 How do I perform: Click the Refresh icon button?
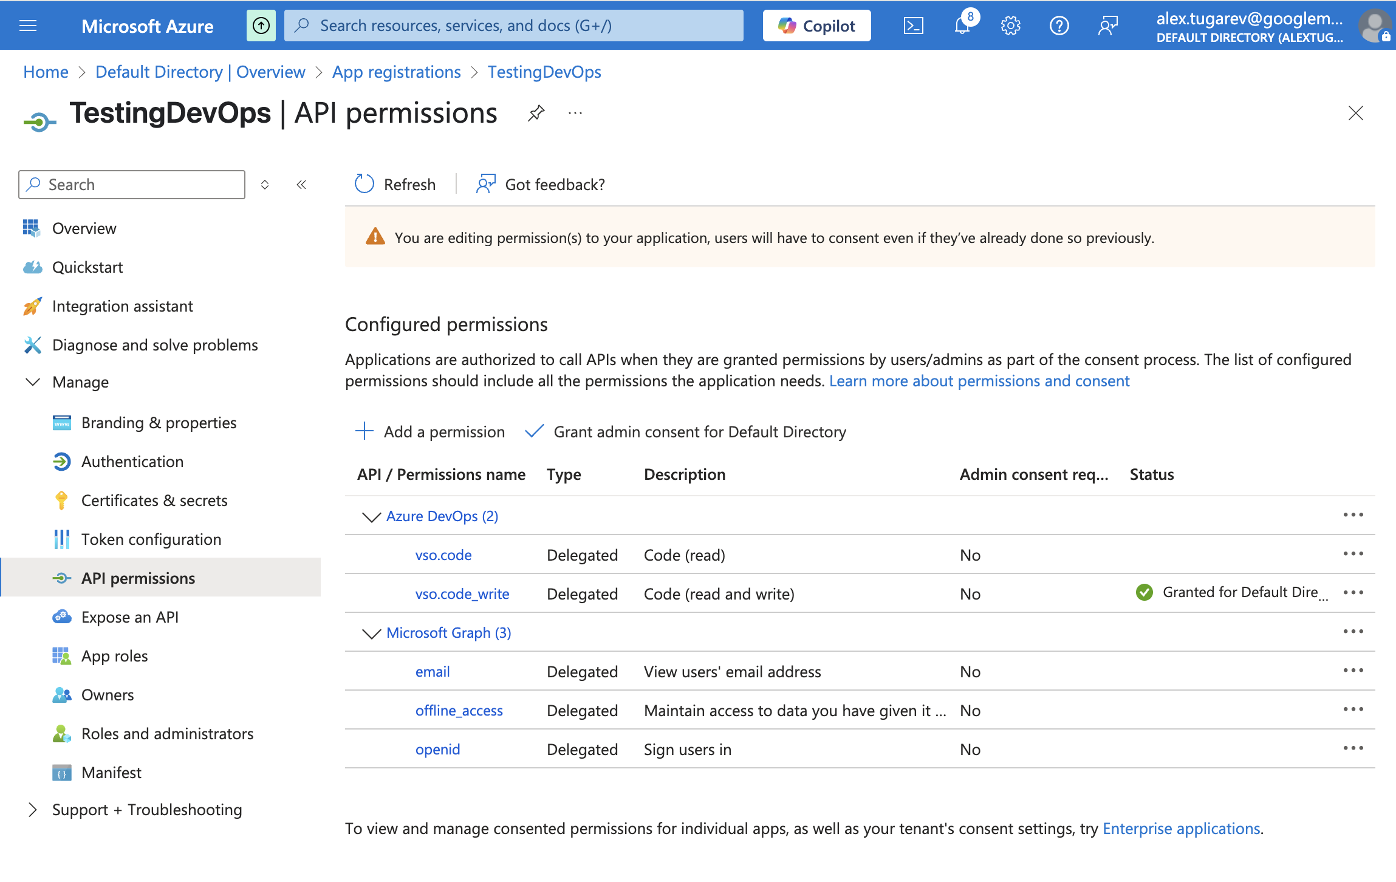tap(364, 184)
